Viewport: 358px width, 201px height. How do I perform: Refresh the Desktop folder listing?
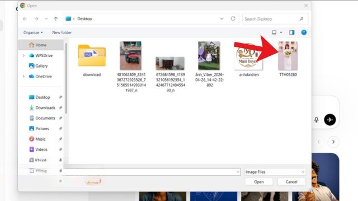point(233,18)
